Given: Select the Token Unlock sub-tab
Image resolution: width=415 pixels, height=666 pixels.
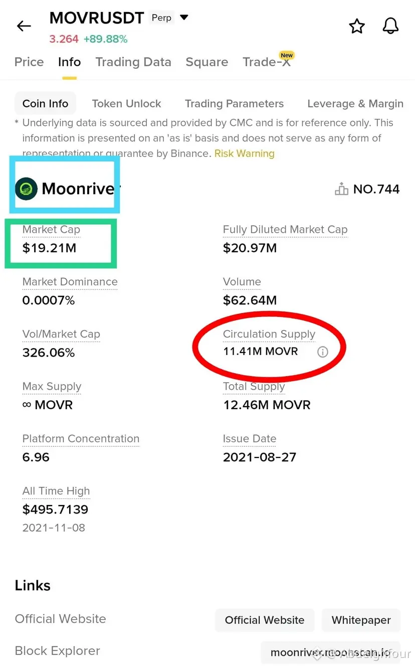Looking at the screenshot, I should point(126,104).
